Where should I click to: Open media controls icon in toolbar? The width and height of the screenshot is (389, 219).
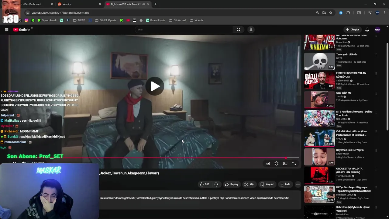(370, 13)
